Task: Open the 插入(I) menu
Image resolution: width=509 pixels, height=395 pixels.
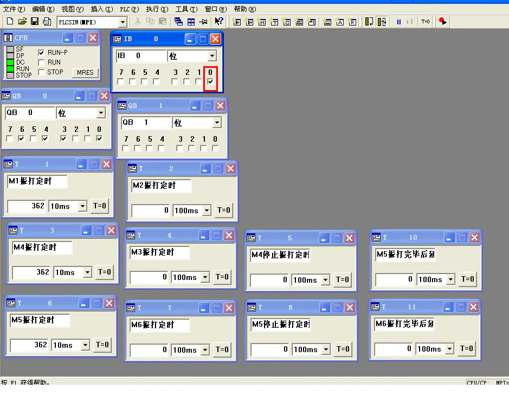Action: click(x=101, y=9)
